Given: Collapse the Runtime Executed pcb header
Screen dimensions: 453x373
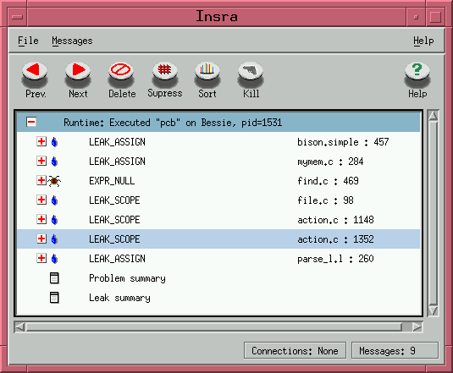Looking at the screenshot, I should pos(31,122).
